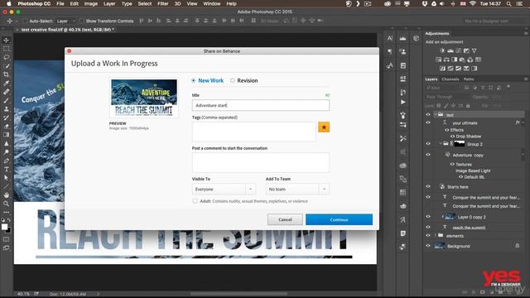530x298 pixels.
Task: Expand the elements layer group
Action: click(436, 236)
